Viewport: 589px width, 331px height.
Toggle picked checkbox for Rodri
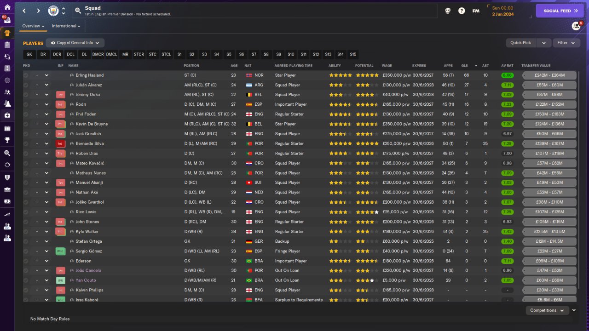coord(26,104)
